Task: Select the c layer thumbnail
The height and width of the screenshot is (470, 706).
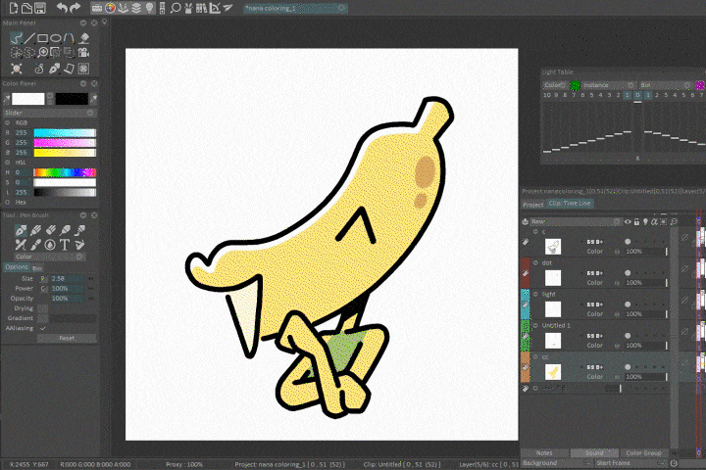Action: click(553, 247)
